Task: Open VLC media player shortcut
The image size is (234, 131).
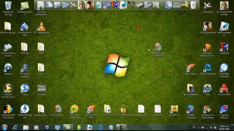Action: 41,28
